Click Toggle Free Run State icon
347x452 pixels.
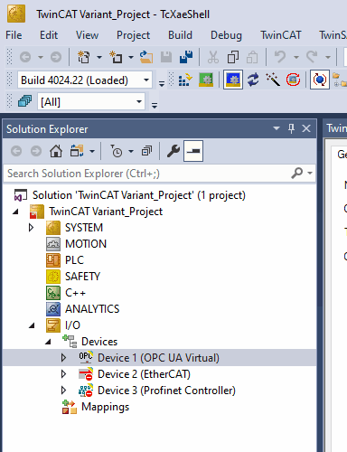tap(293, 80)
